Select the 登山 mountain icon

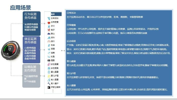[49, 33]
